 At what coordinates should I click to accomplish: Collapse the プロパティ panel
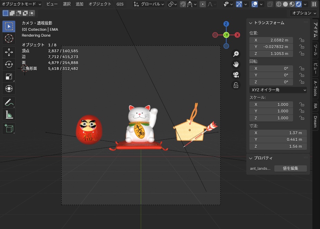(x=251, y=158)
